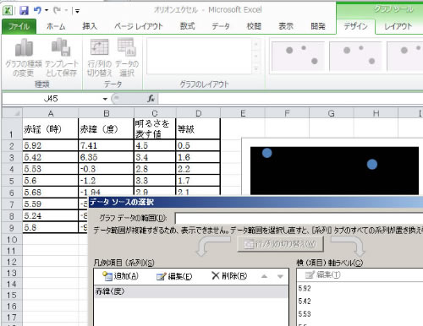Open the undo history dropdown arrow
Image resolution: width=423 pixels, height=326 pixels.
(47, 11)
